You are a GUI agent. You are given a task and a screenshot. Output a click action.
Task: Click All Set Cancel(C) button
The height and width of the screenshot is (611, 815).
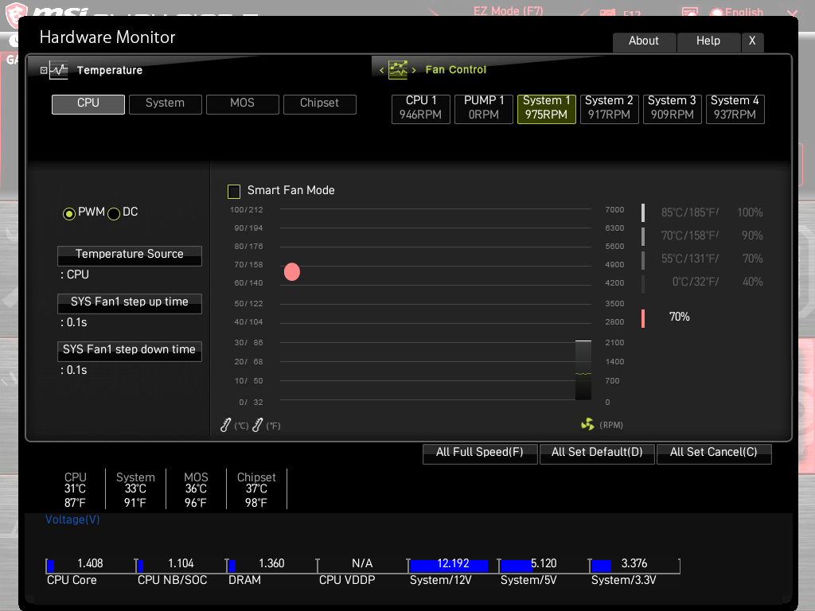[x=714, y=453]
